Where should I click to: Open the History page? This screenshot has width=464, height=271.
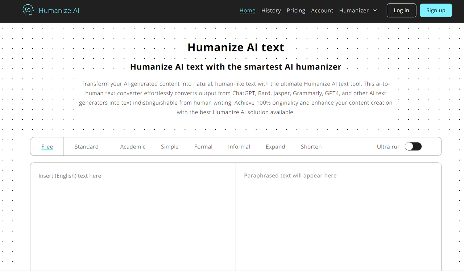271,11
